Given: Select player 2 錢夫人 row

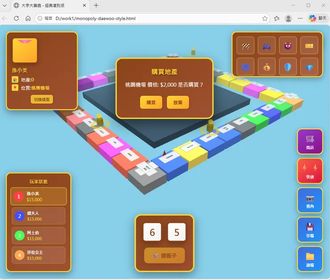Looking at the screenshot, I should point(38,216).
